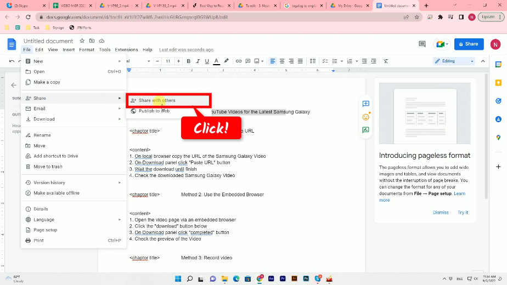Open the comment history icon
The width and height of the screenshot is (507, 285).
pyautogui.click(x=422, y=44)
